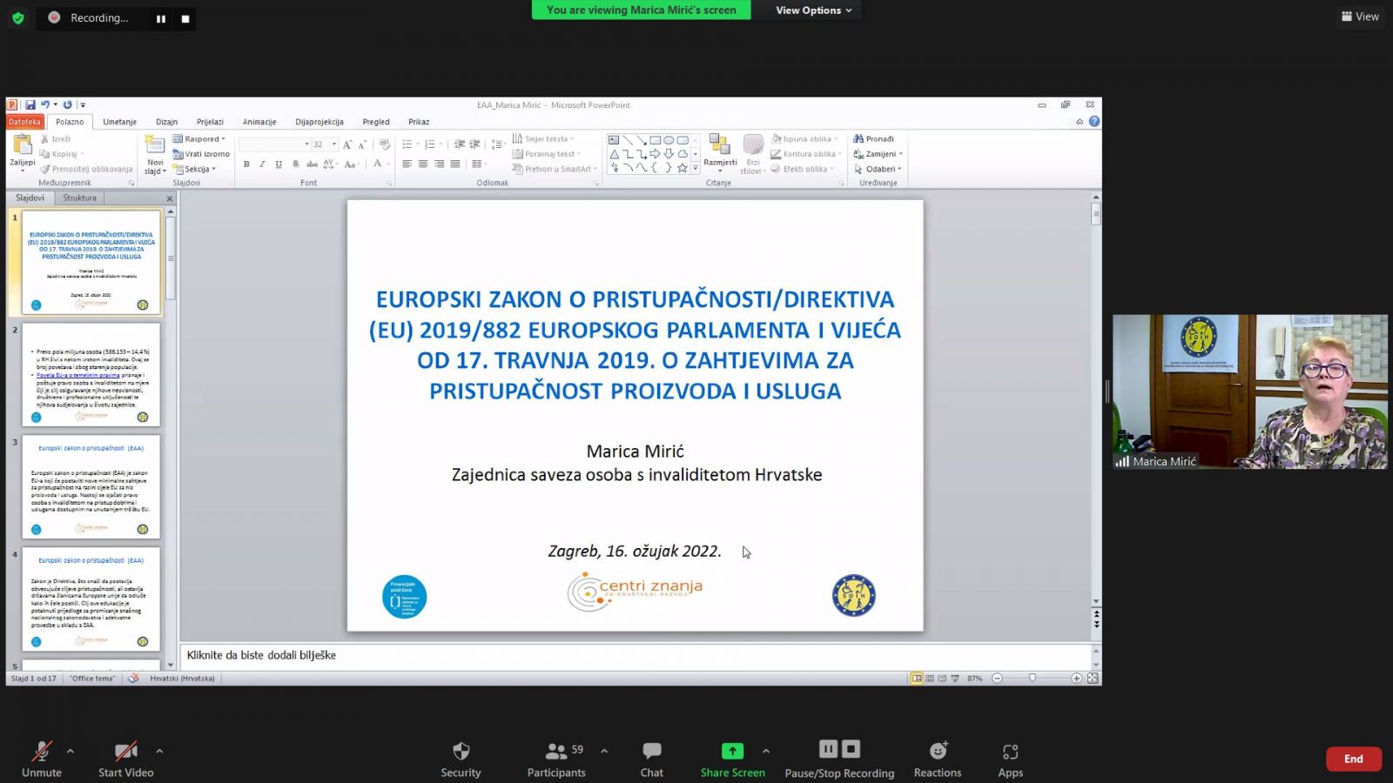
Task: Click the notes field 'Kliknite da biste dodali bilješke'
Action: pos(636,655)
